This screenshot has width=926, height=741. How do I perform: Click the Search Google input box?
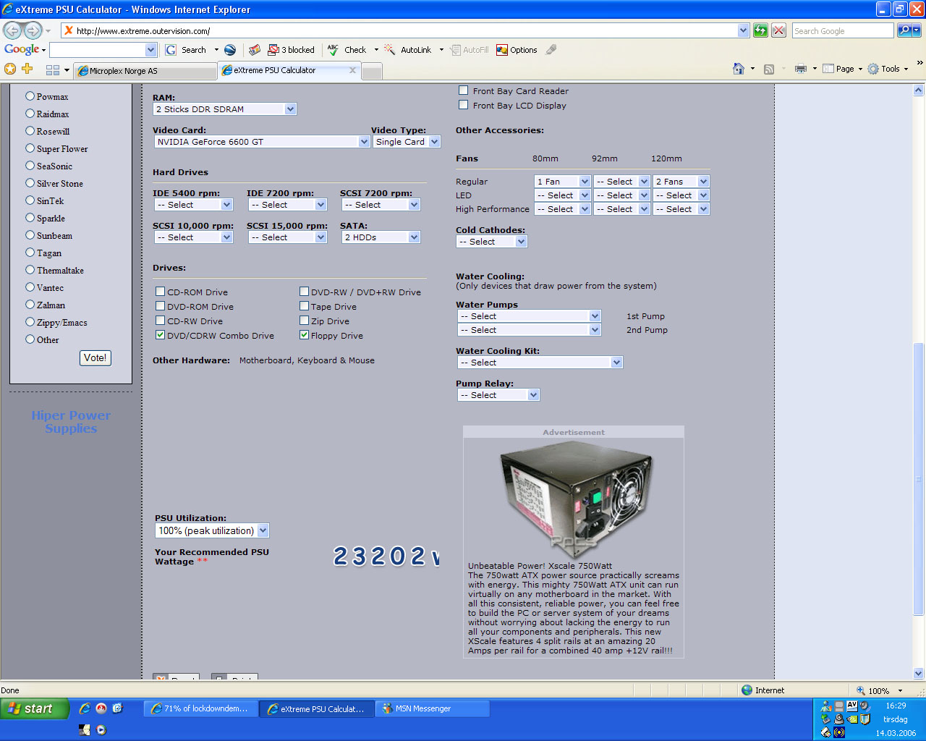point(843,30)
